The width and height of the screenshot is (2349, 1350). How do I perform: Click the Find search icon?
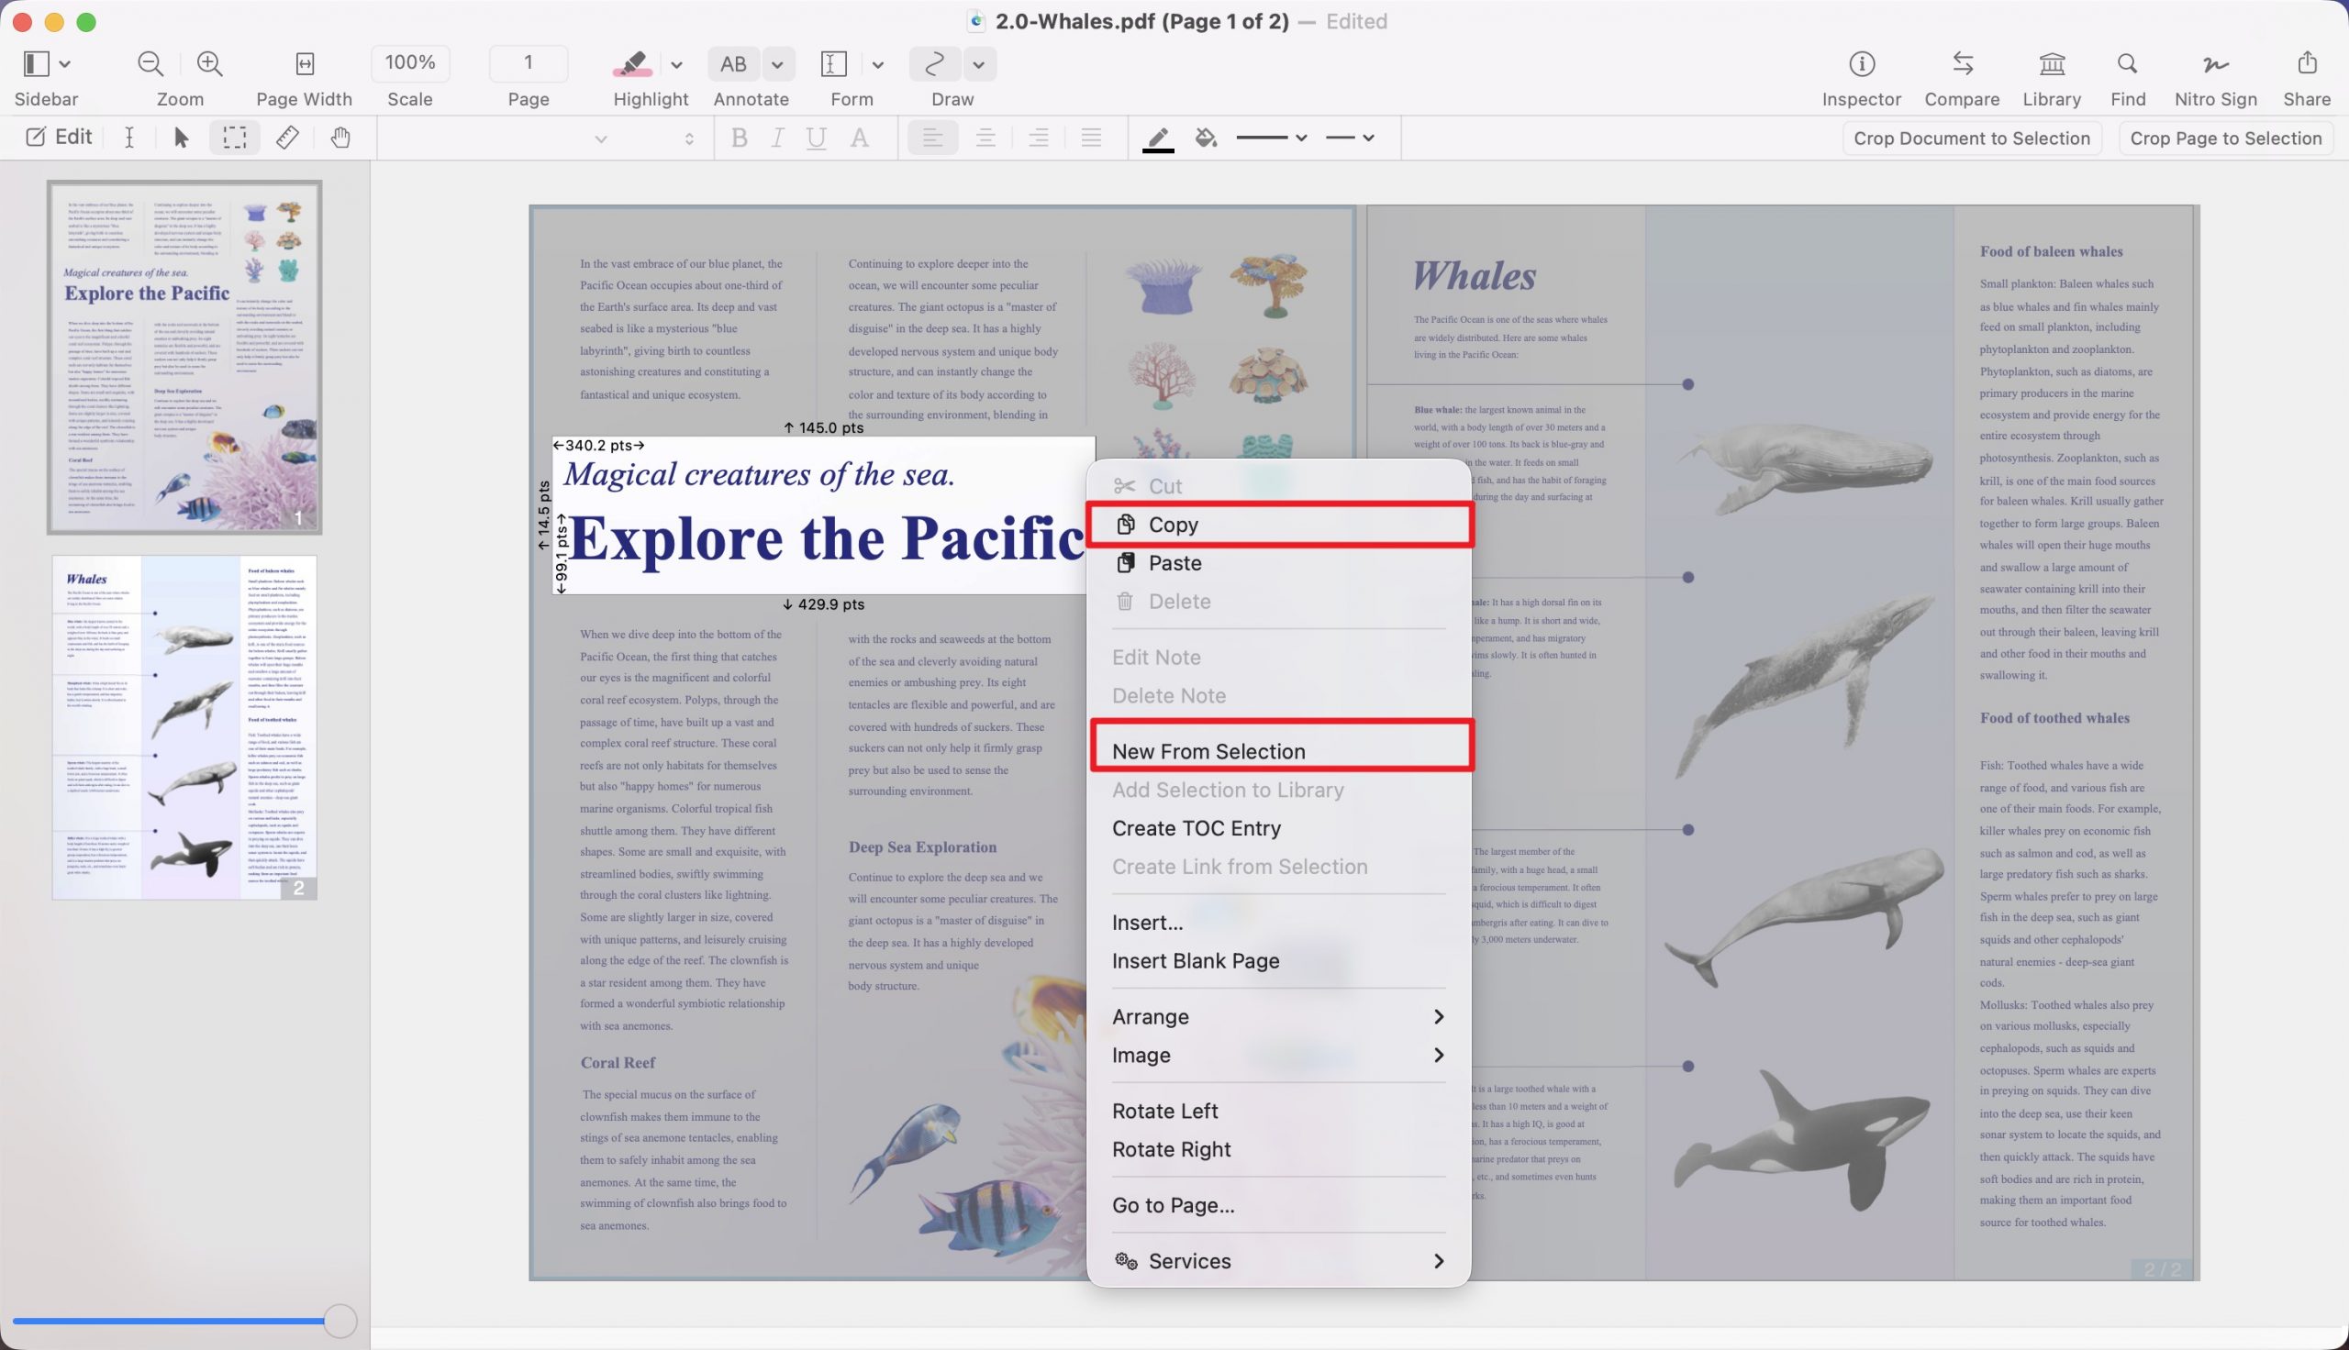pyautogui.click(x=2127, y=64)
